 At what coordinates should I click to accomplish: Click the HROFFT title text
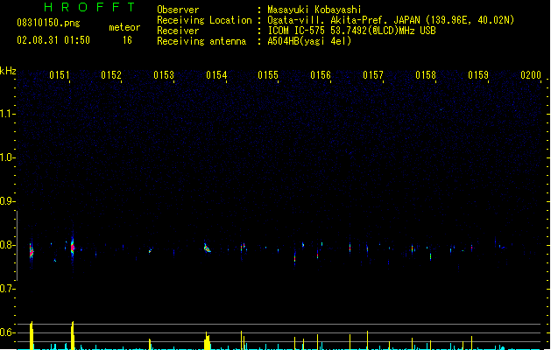point(89,7)
